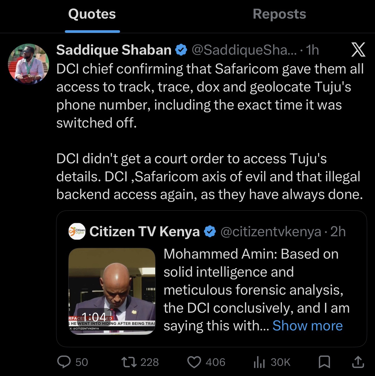Play the Mohammed Amin video thumbnail
The width and height of the screenshot is (375, 376).
(112, 291)
